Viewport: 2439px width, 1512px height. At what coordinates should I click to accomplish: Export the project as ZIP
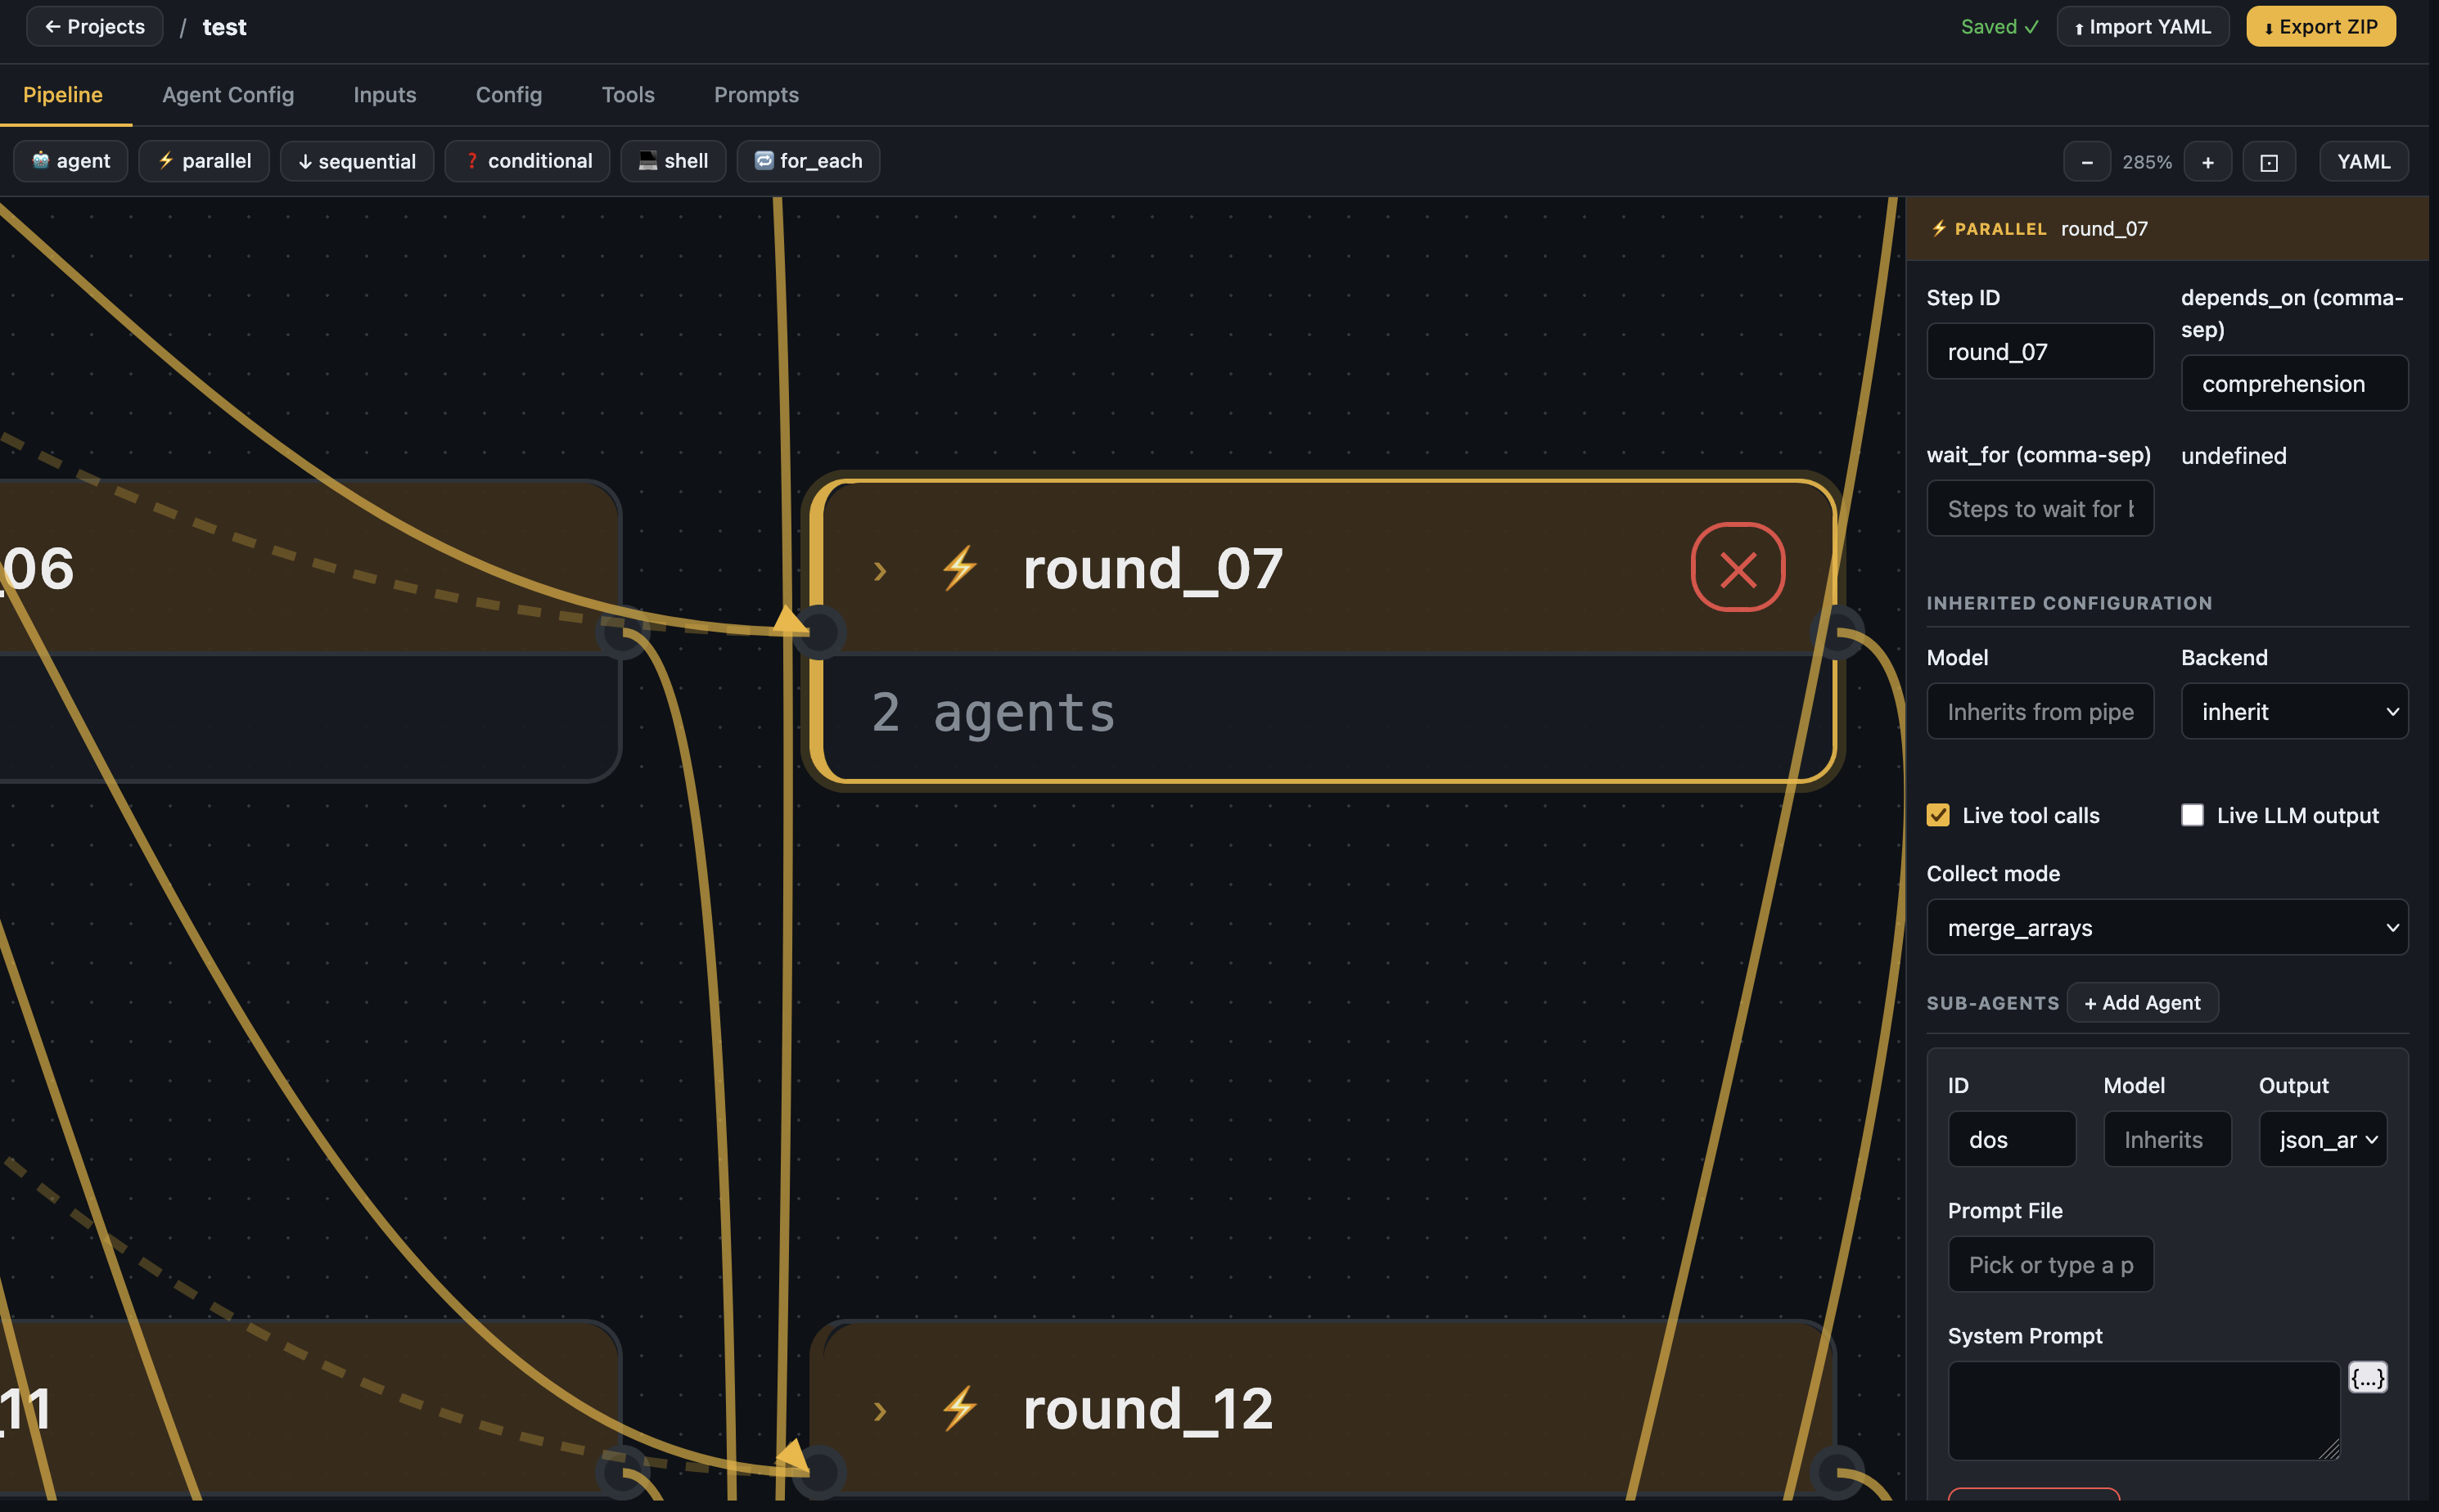(x=2319, y=26)
